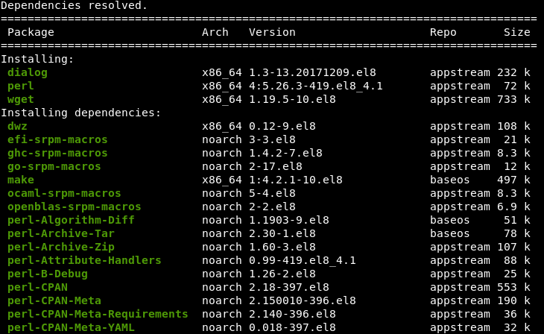This screenshot has height=334, width=544.
Task: Click the appstream repo in wget row
Action: point(460,99)
